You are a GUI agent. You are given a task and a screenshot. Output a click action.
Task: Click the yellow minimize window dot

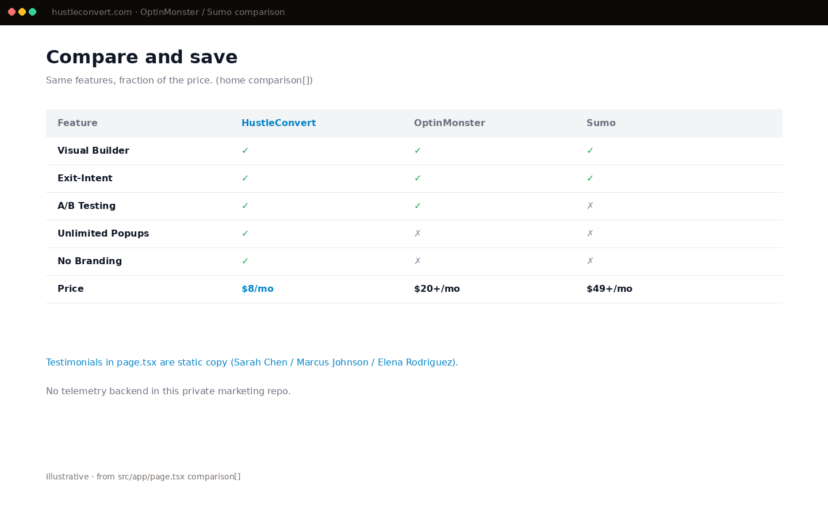click(x=22, y=12)
